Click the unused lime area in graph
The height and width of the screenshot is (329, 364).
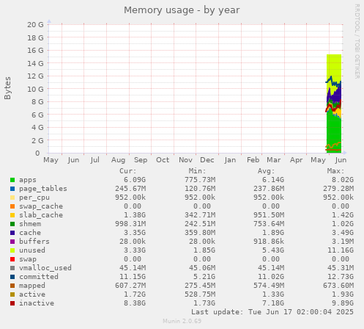pos(334,65)
